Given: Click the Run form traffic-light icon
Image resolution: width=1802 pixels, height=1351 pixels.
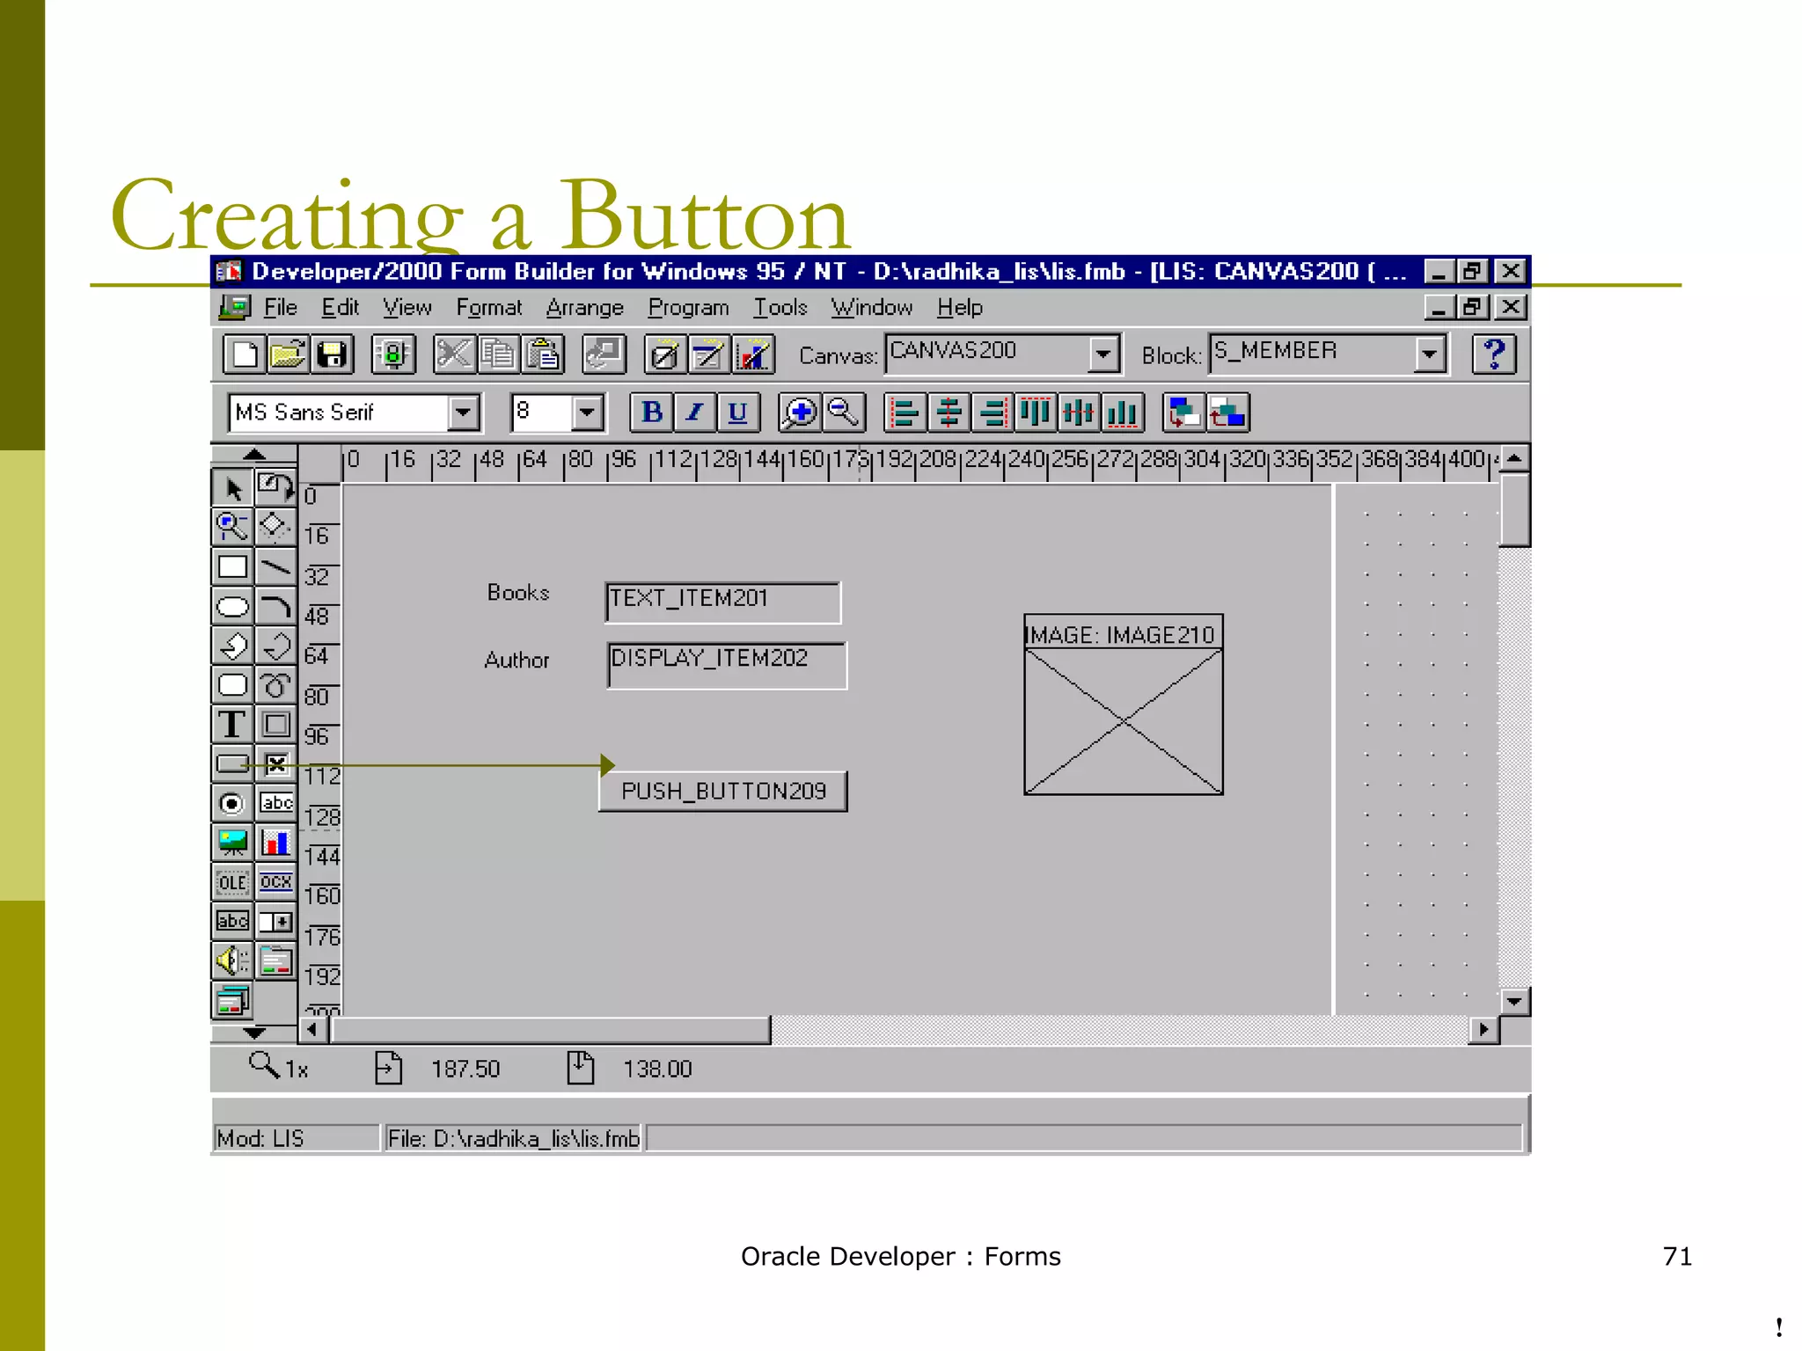Looking at the screenshot, I should click(x=393, y=355).
